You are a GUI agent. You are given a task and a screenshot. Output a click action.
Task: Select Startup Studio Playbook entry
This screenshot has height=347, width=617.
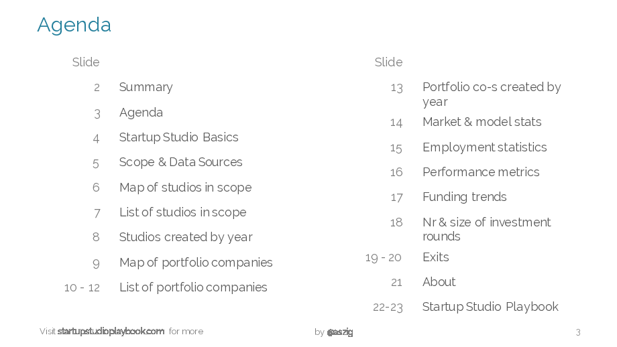click(490, 307)
